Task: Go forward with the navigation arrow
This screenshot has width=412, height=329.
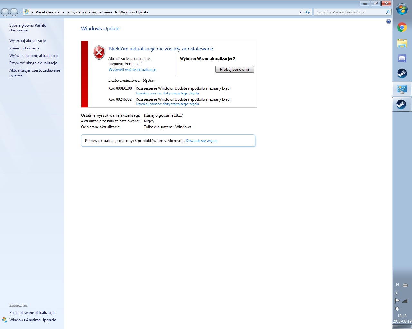Action: pyautogui.click(x=14, y=12)
